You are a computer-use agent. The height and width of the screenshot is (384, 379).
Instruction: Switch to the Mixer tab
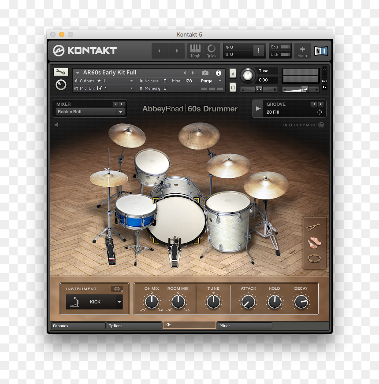tap(245, 326)
